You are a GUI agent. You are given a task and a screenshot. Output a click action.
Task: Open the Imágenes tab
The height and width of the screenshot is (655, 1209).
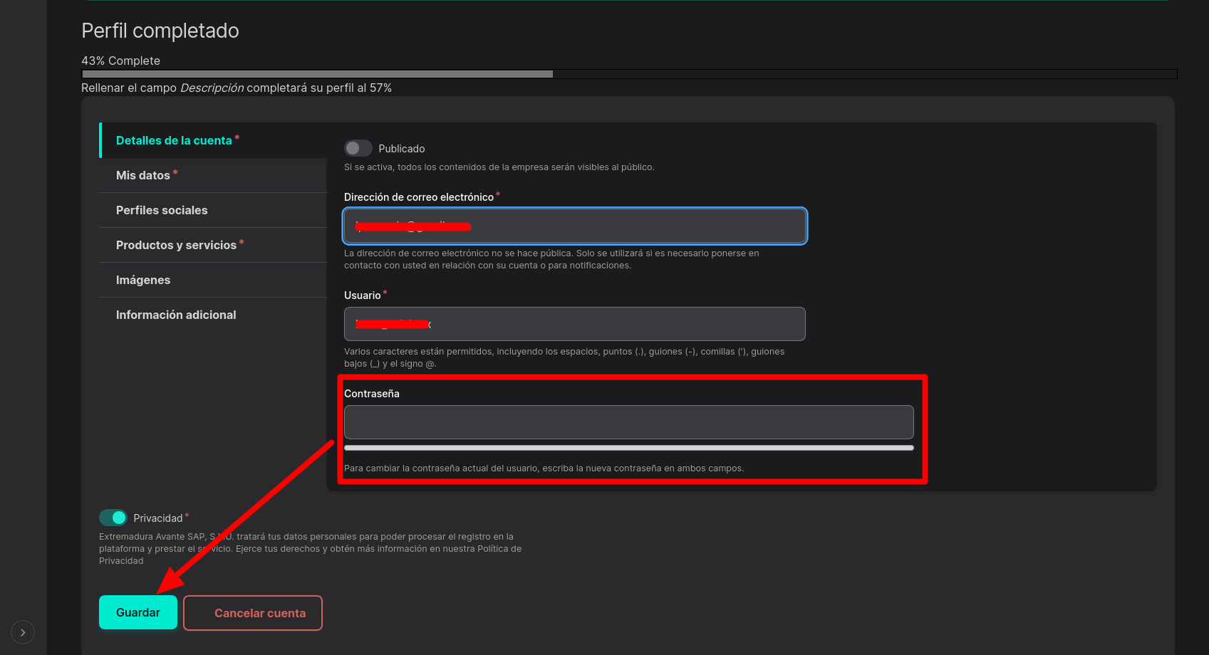coord(143,280)
